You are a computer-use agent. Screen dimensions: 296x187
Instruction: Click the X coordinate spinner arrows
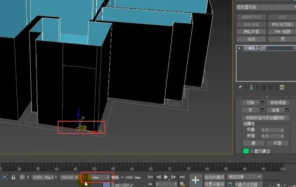[x=52, y=177]
